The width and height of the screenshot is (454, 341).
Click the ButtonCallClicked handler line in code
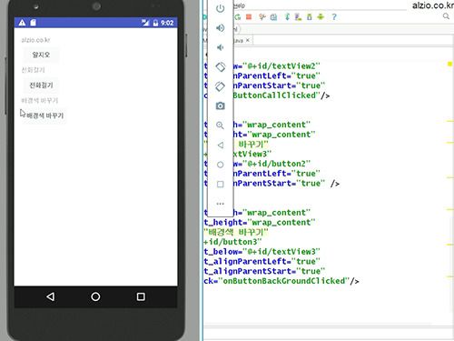281,95
